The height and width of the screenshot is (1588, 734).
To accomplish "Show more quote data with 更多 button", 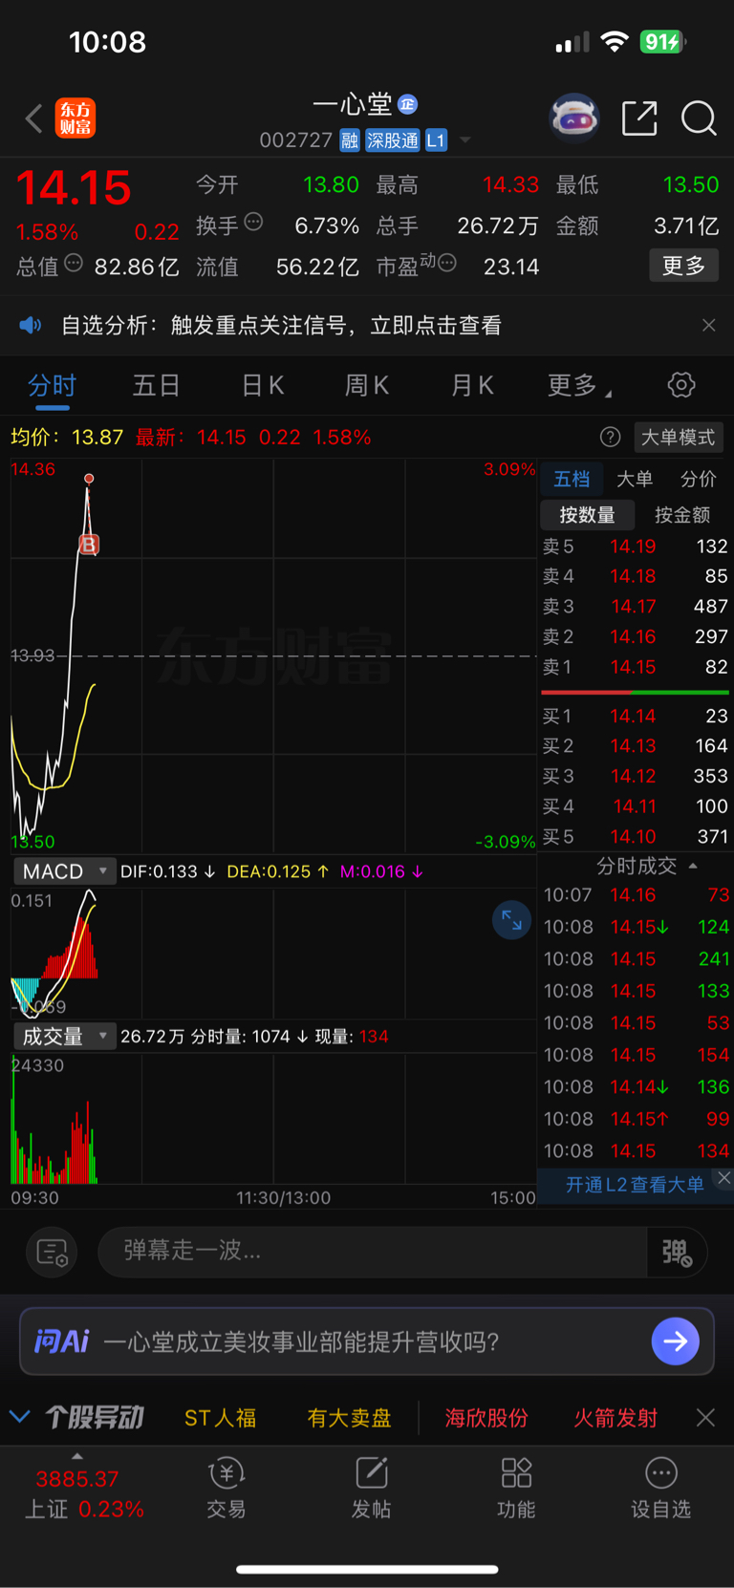I will [x=683, y=265].
